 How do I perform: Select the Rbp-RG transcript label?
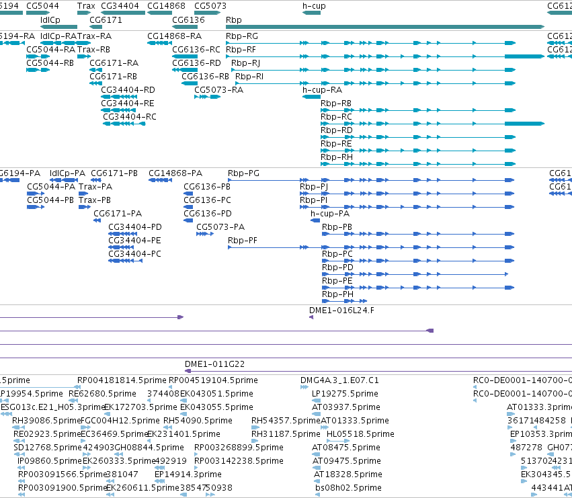tap(242, 36)
